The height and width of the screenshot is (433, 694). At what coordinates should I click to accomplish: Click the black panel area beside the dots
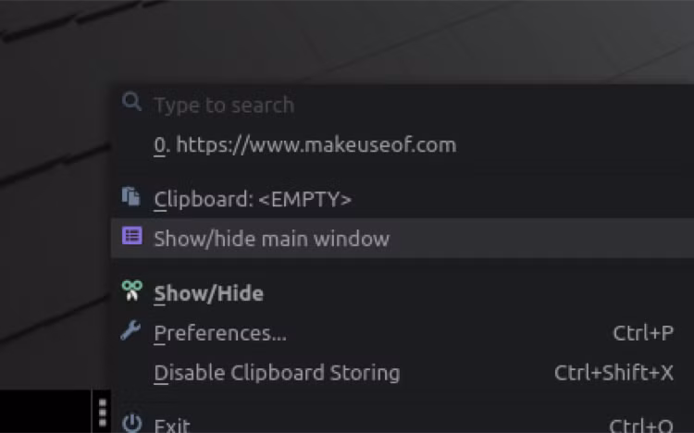45,412
